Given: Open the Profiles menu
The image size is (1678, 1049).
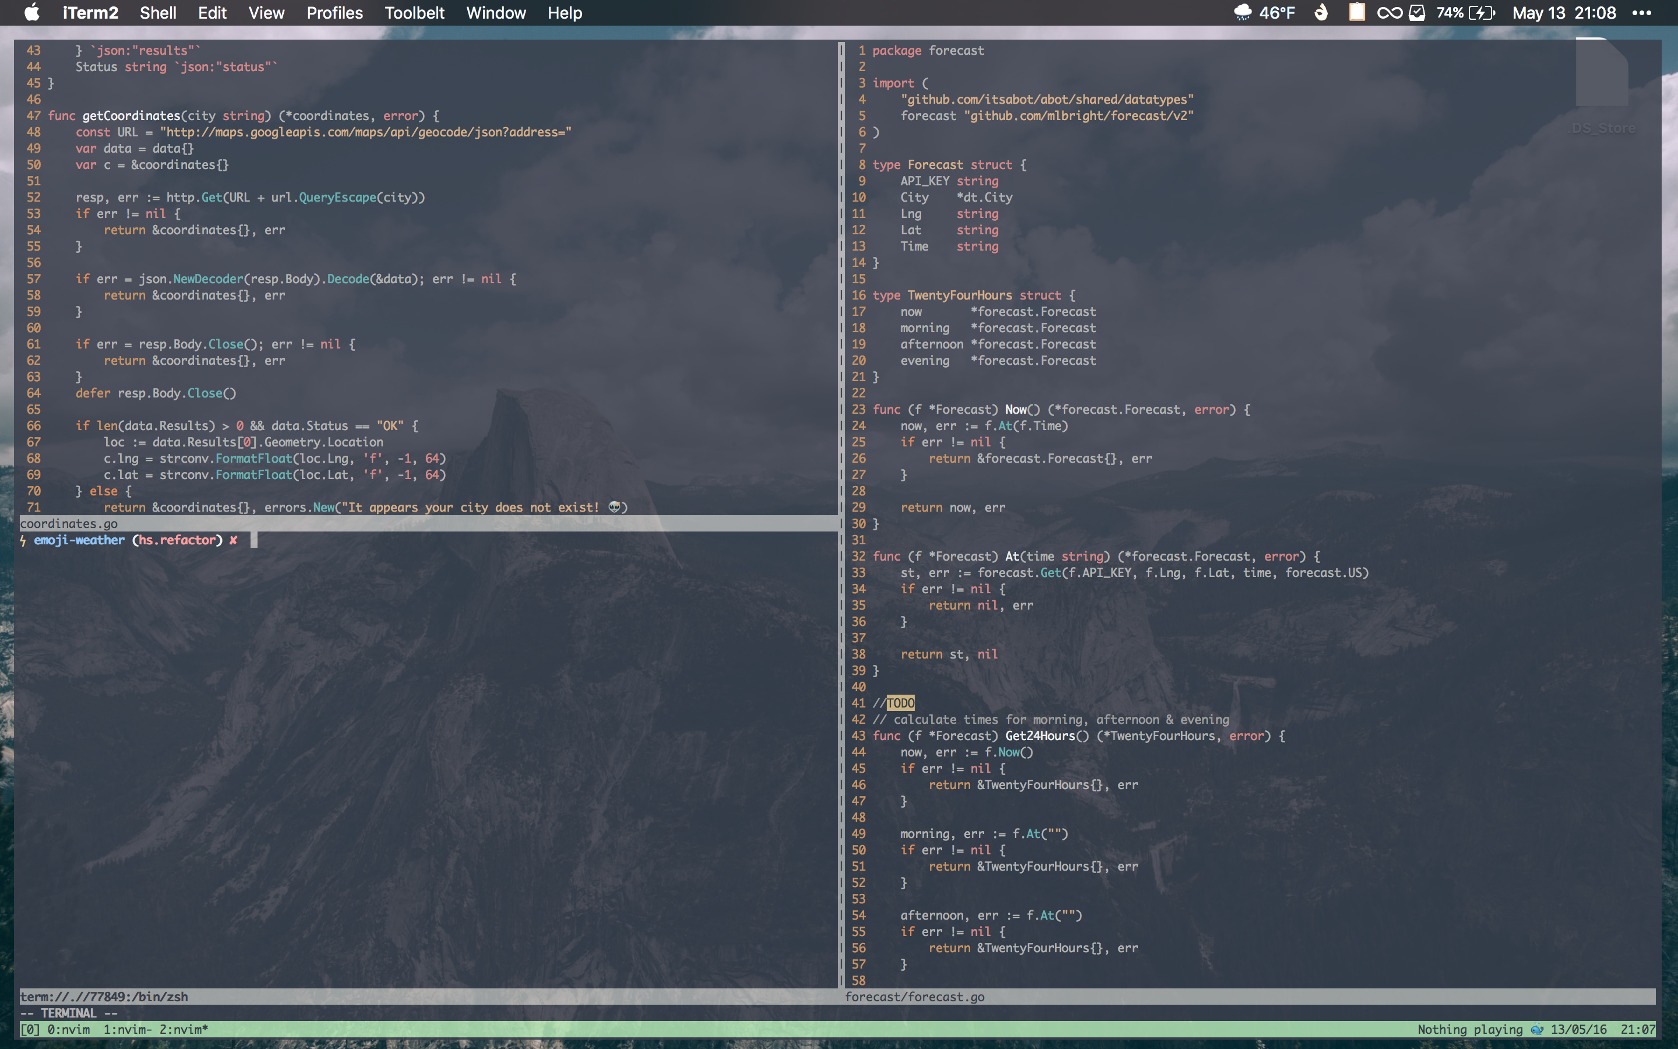Looking at the screenshot, I should coord(334,12).
